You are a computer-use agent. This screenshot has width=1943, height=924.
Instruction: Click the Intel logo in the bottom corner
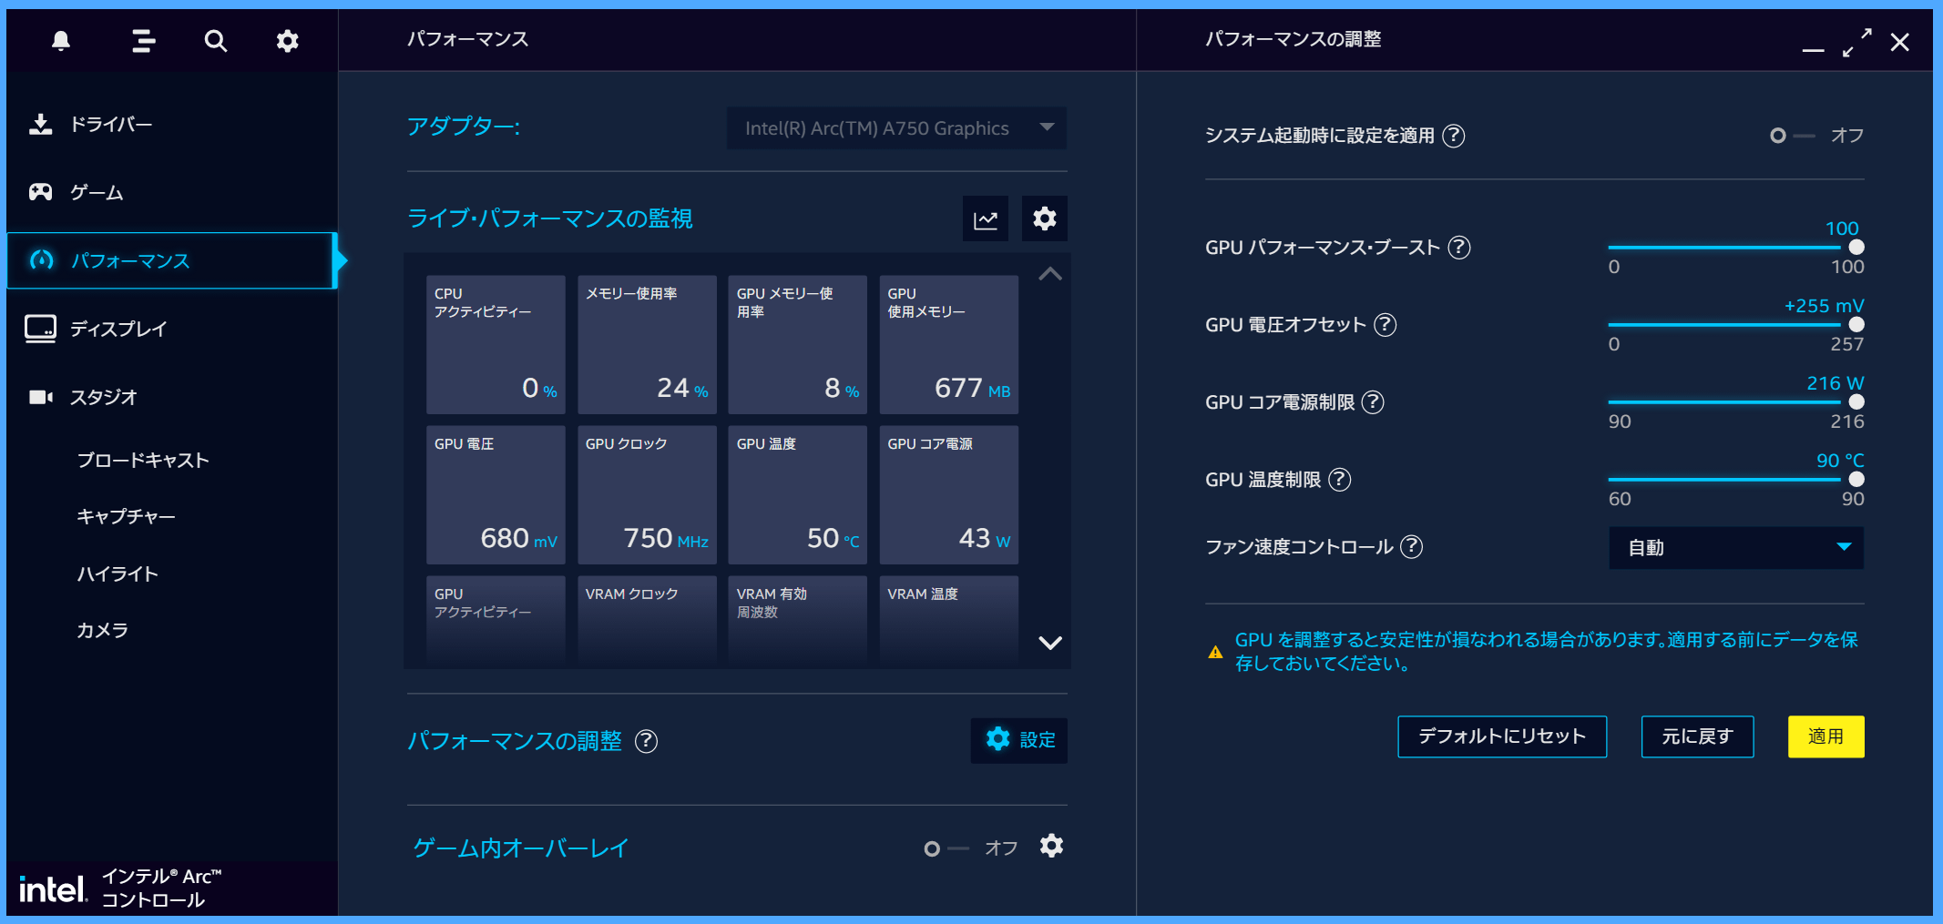(x=53, y=889)
